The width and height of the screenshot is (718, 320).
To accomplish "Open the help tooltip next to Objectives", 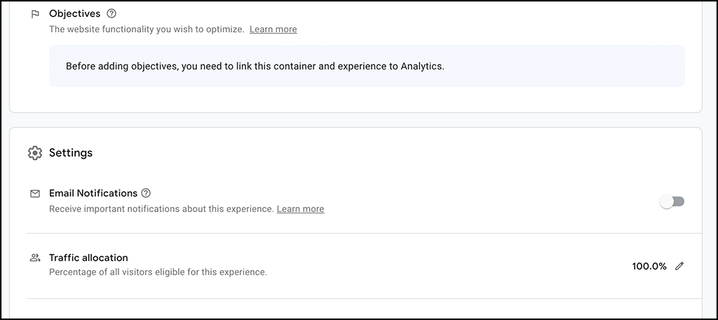I will (111, 14).
